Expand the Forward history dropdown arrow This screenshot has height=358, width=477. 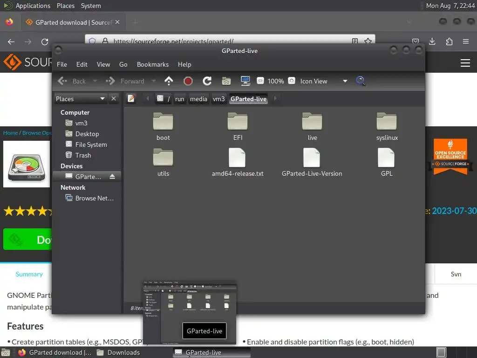pyautogui.click(x=154, y=81)
